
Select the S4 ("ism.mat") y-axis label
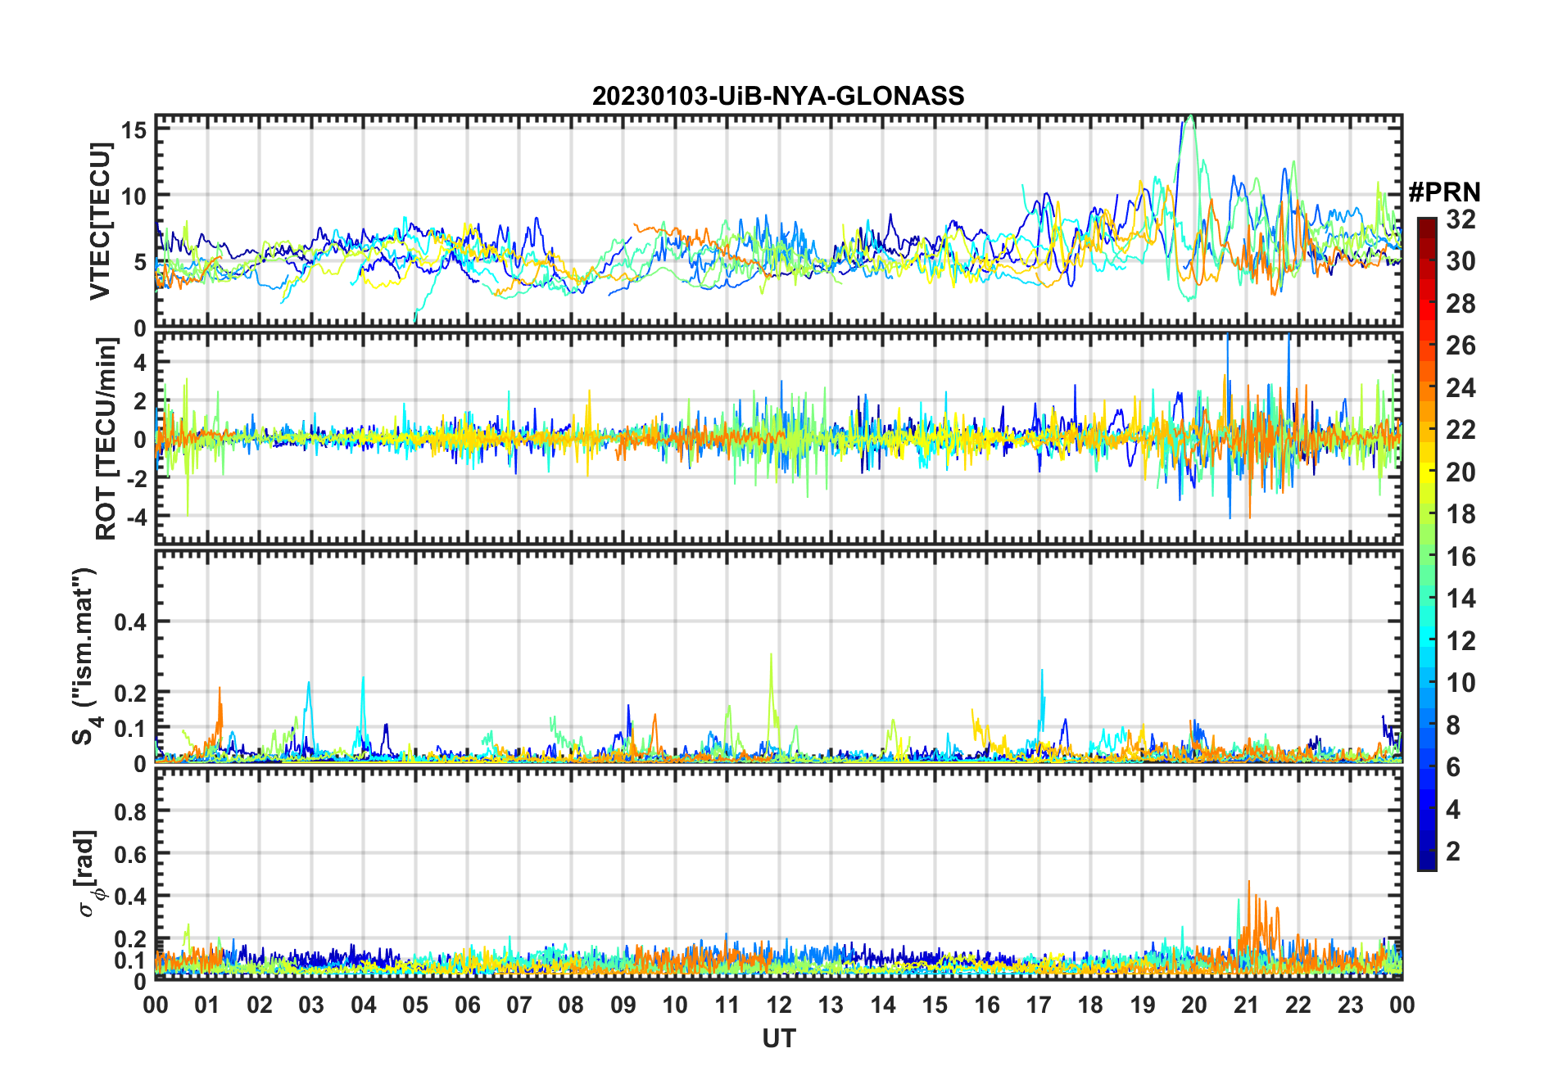pyautogui.click(x=85, y=657)
